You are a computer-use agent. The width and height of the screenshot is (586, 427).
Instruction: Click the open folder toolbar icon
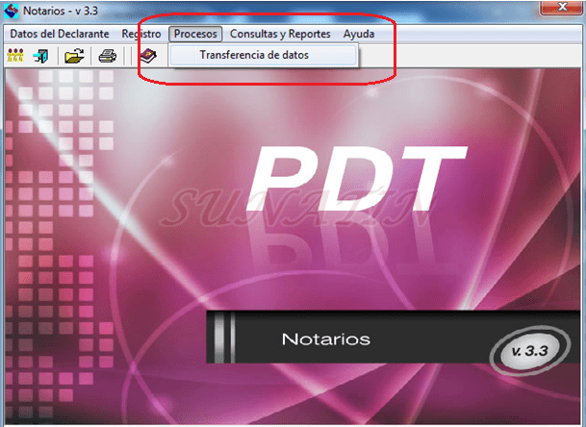[x=75, y=56]
